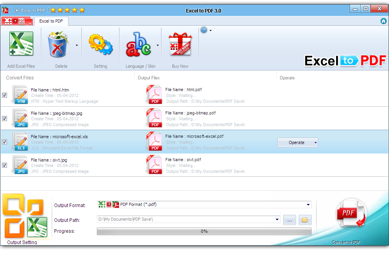Select the 'File Name : jpeg-bitmap.jpg' text
The height and width of the screenshot is (253, 389).
[56, 113]
